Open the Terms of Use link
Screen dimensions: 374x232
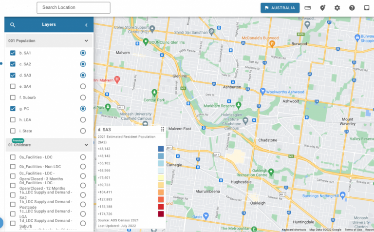(353, 230)
